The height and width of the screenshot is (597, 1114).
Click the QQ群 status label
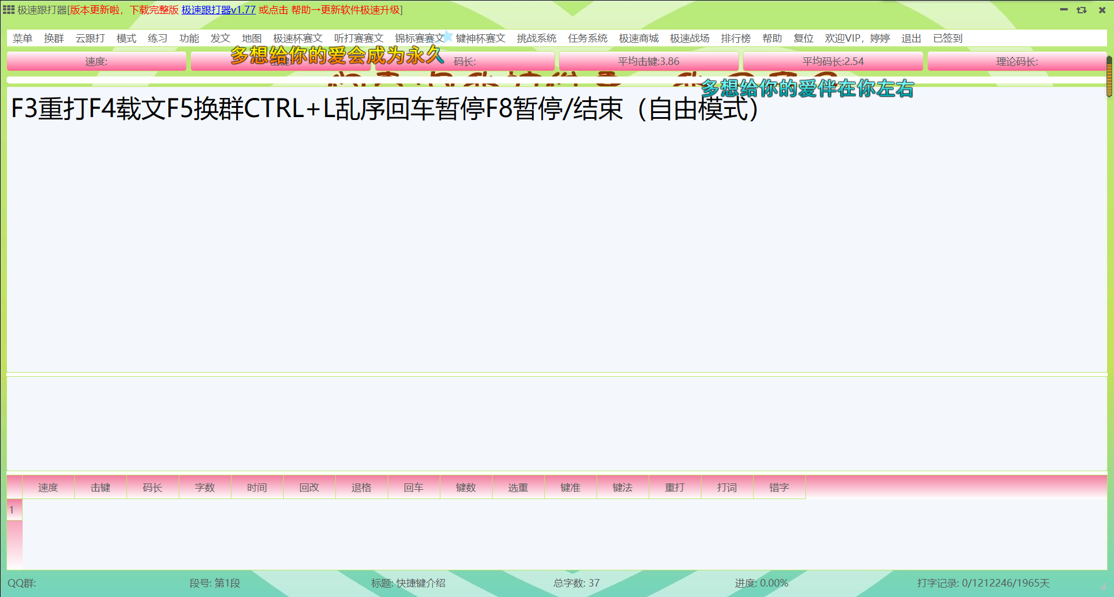22,583
